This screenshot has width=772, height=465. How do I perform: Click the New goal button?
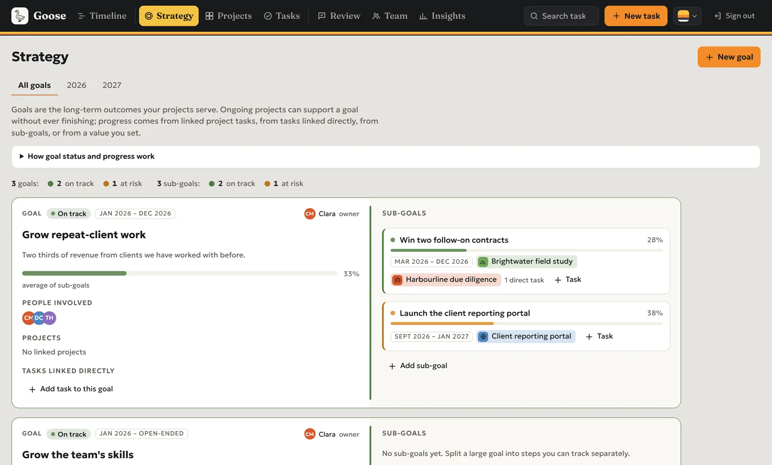[729, 57]
